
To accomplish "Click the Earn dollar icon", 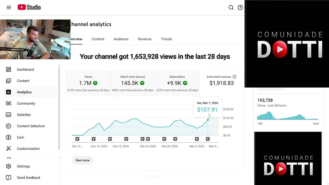I will click(8, 137).
